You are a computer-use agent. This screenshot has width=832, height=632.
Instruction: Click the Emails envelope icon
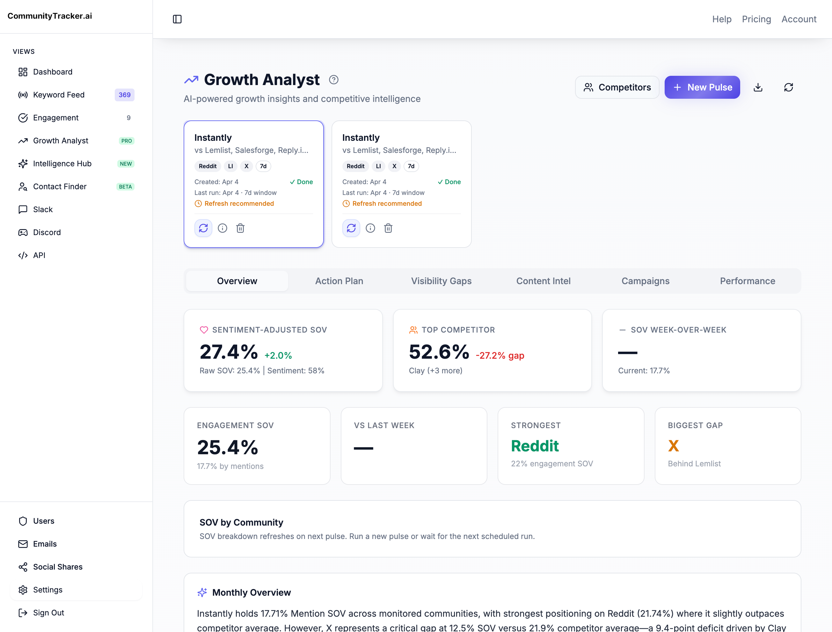(x=23, y=544)
